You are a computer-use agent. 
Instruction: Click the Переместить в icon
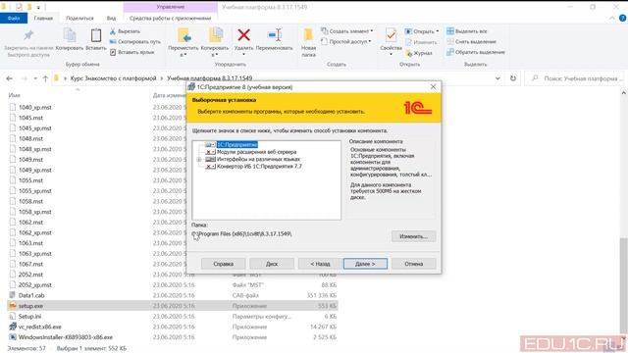point(183,35)
